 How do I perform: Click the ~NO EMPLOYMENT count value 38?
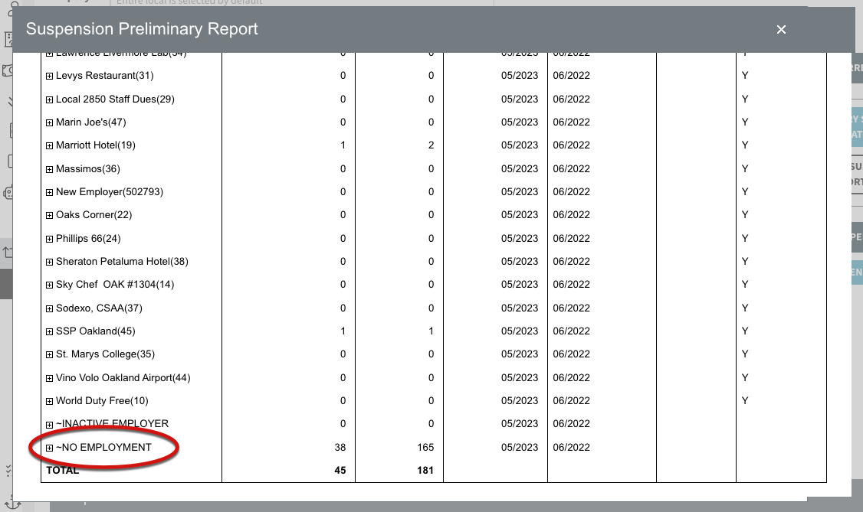(340, 447)
